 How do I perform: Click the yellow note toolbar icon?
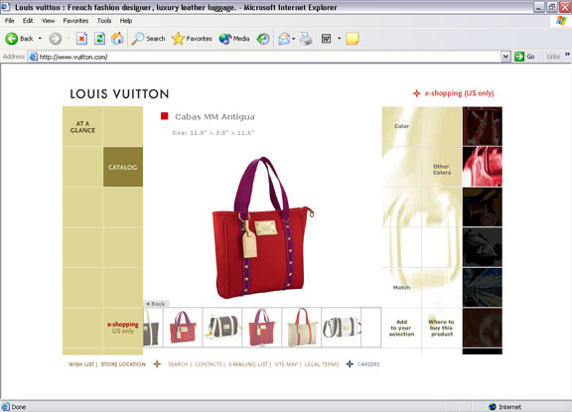352,39
